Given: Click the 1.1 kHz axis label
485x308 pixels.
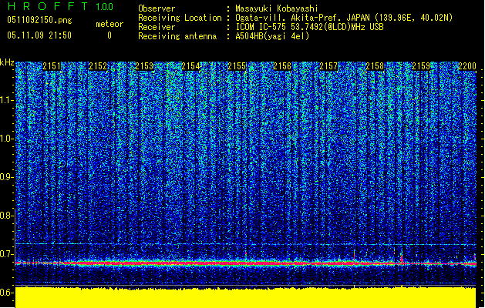Looking at the screenshot, I should pyautogui.click(x=6, y=100).
